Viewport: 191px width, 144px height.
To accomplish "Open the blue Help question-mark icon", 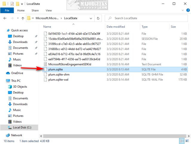I will point(188,10).
